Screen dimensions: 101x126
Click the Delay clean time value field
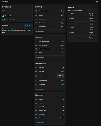[60, 76]
